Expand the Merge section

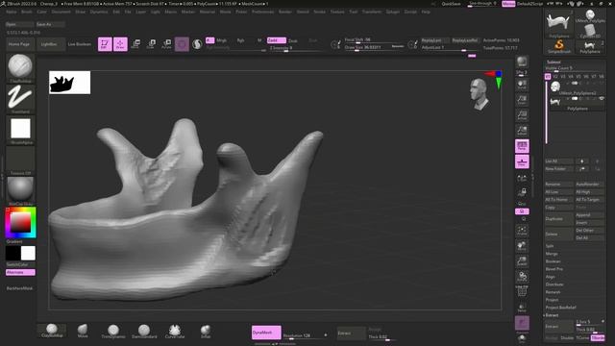point(551,254)
